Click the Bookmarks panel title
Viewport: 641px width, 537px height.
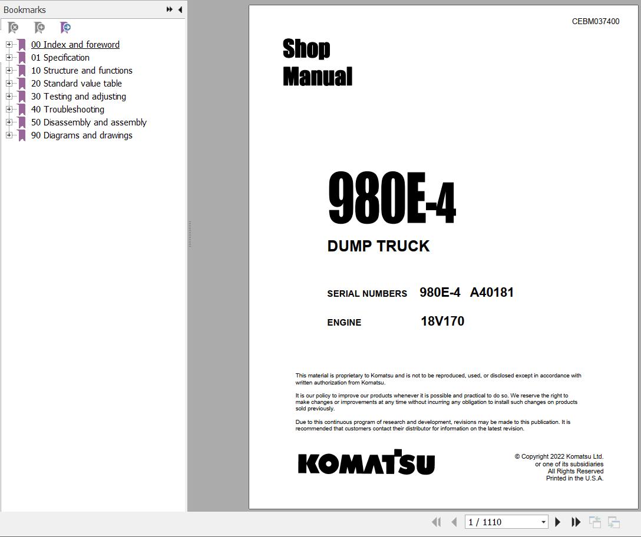pos(25,9)
